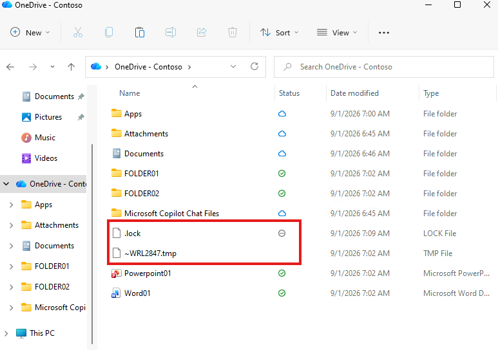Expand the Documents node under OneDrive

tap(12, 246)
